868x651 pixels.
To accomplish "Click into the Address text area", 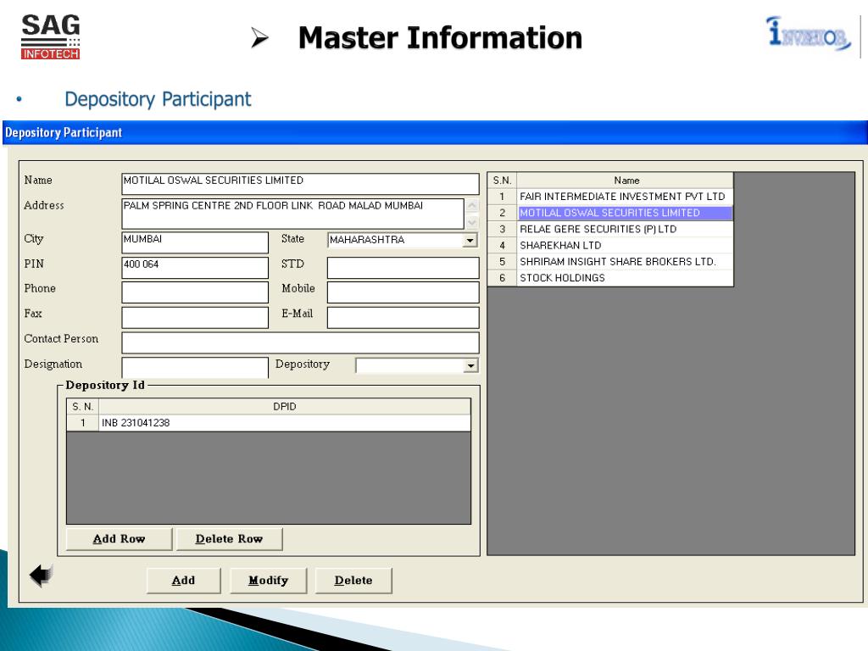I will tap(292, 214).
